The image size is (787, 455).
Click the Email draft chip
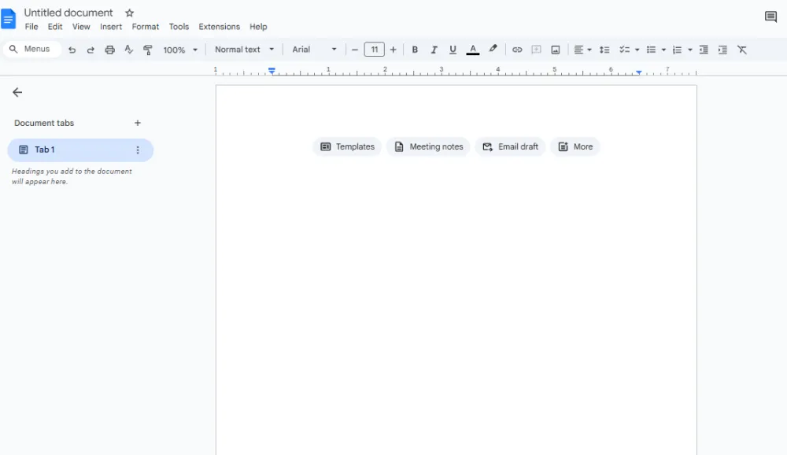[510, 146]
